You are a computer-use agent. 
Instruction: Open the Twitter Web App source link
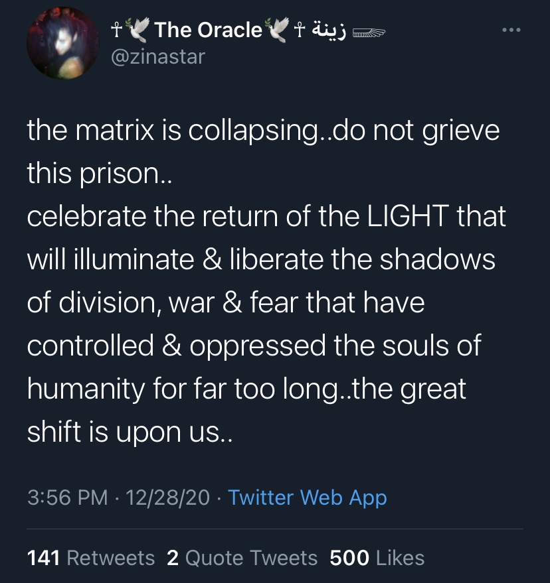click(307, 497)
